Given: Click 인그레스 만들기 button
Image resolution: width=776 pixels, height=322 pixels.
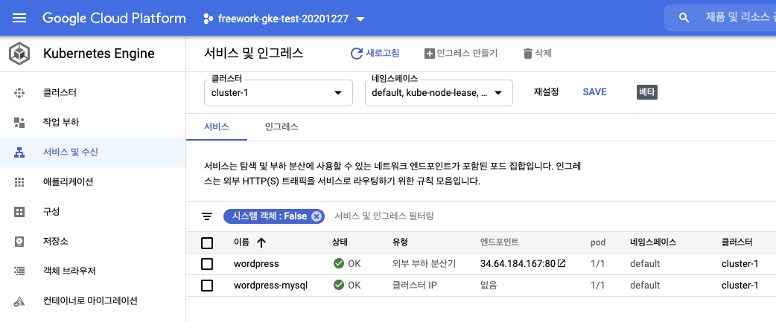Looking at the screenshot, I should point(461,54).
